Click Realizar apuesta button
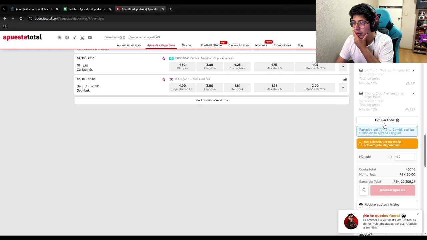 pos(393,190)
